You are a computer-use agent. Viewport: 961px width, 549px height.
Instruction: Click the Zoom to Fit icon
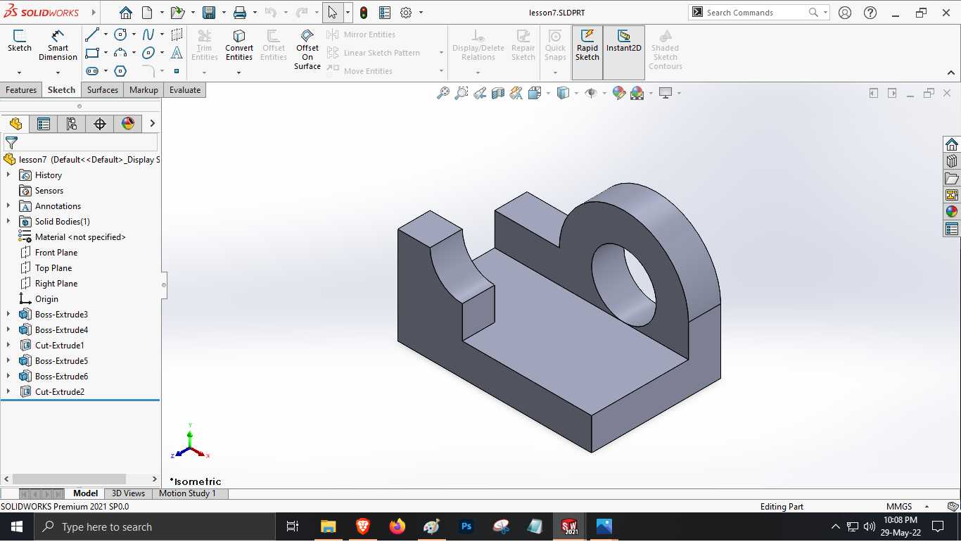pyautogui.click(x=443, y=93)
